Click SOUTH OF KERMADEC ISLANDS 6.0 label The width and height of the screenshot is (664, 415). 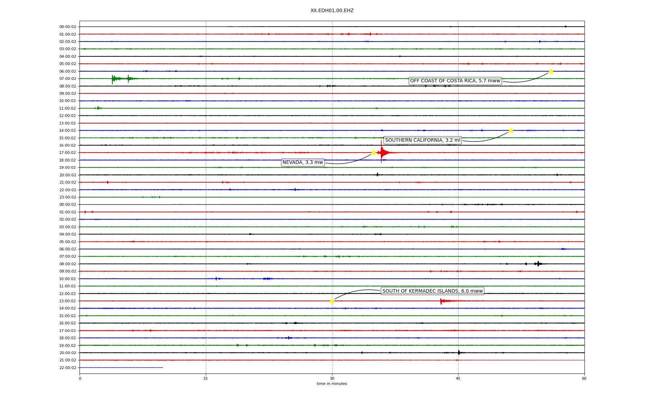(432, 291)
